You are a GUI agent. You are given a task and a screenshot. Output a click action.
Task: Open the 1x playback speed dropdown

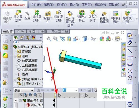point(76,90)
